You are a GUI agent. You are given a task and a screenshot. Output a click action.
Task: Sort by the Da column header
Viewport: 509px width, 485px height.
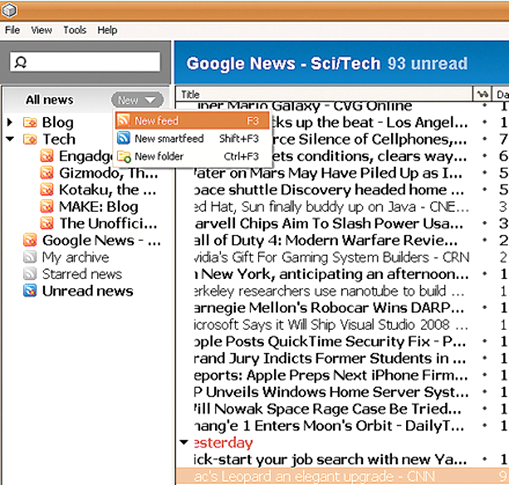(502, 94)
